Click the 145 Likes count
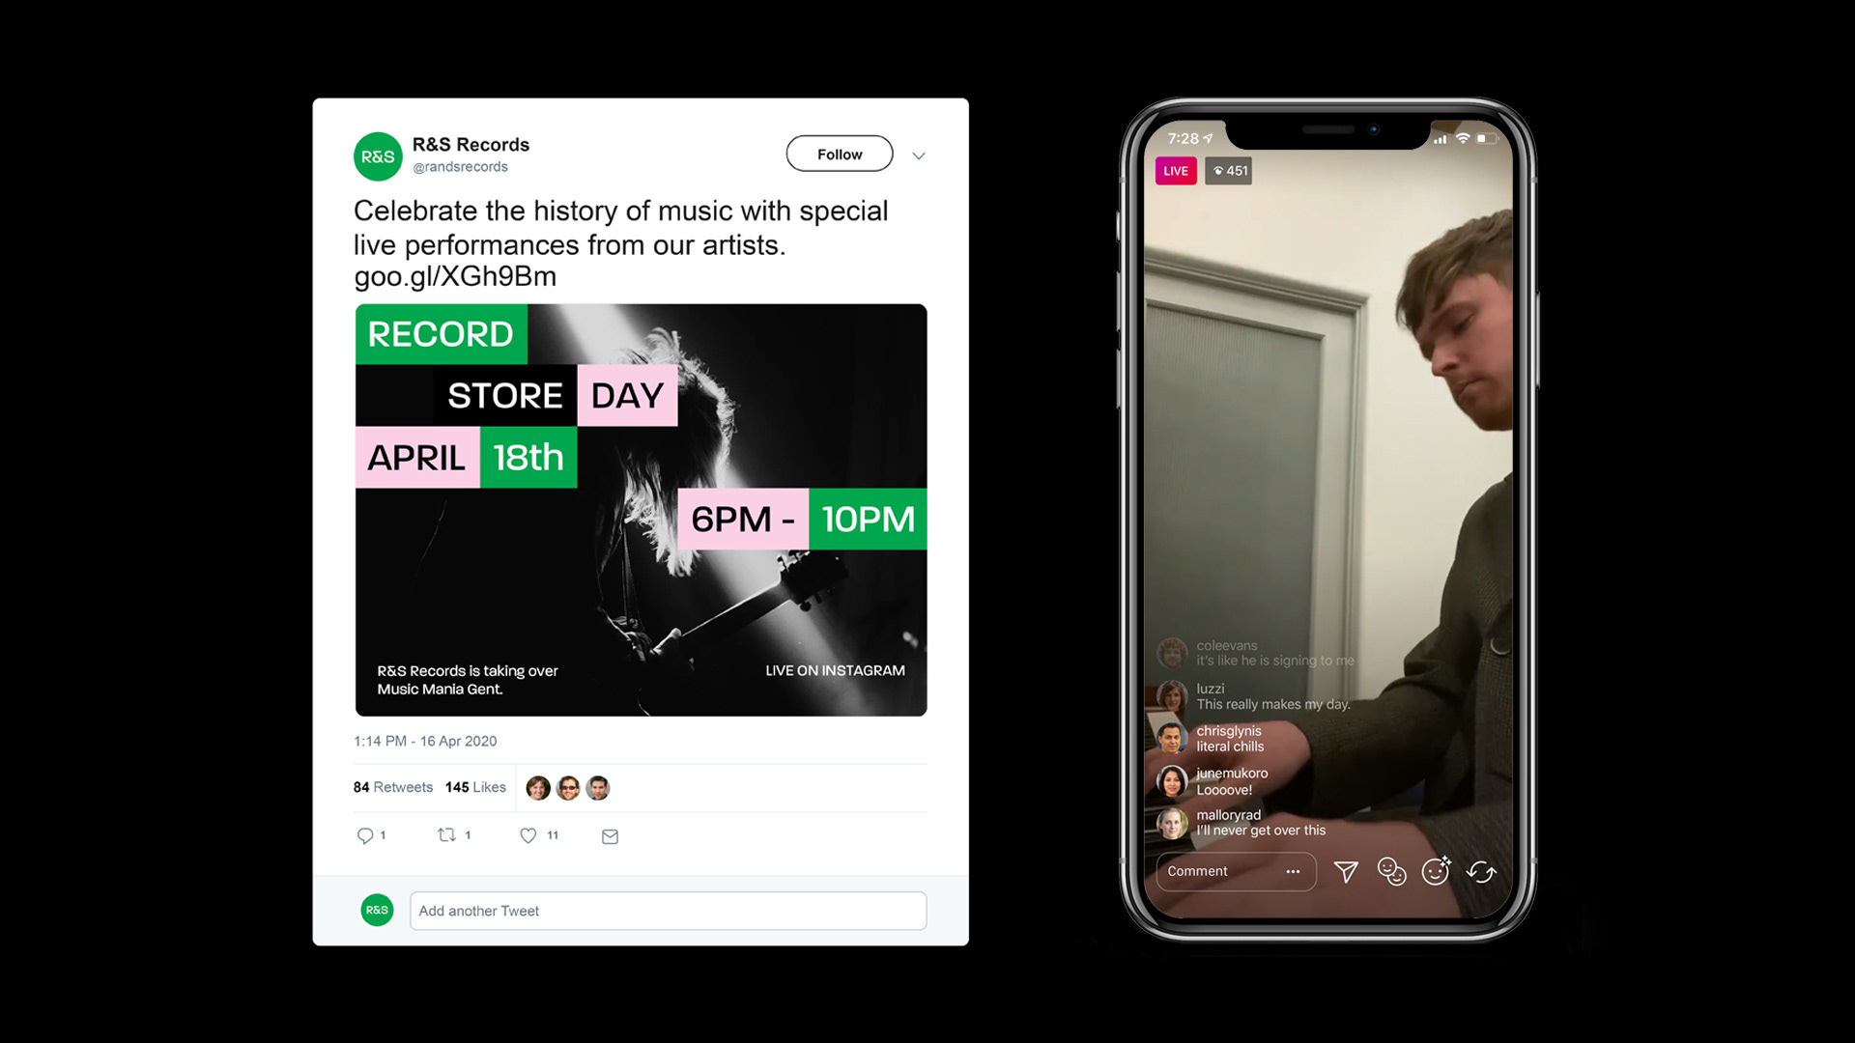The image size is (1855, 1043). click(475, 787)
